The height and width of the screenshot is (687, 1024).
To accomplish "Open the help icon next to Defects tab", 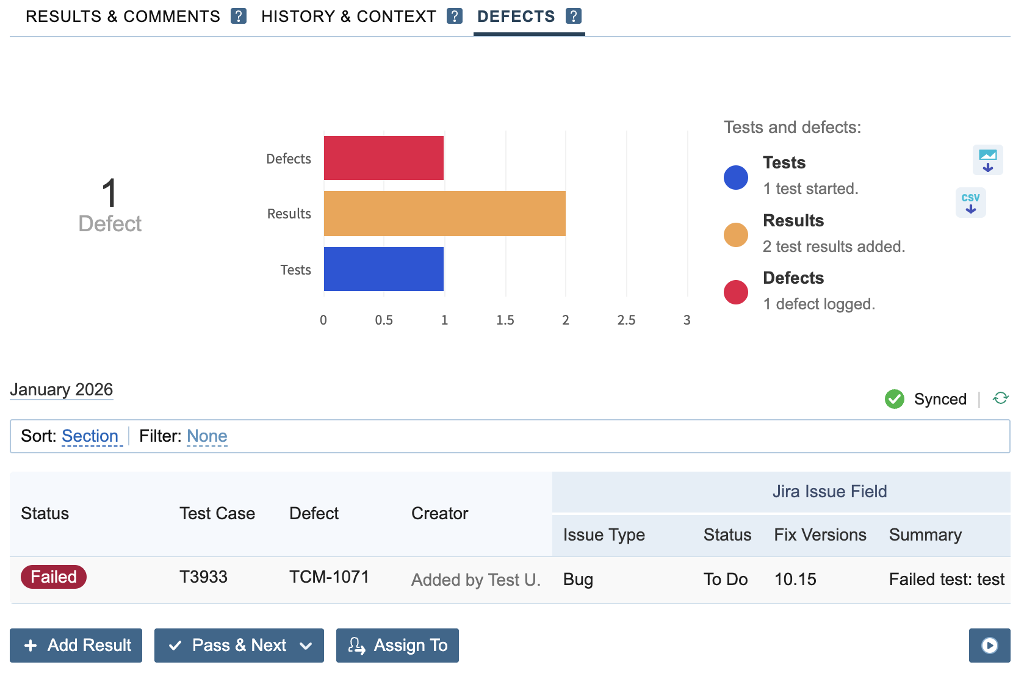I will point(574,16).
